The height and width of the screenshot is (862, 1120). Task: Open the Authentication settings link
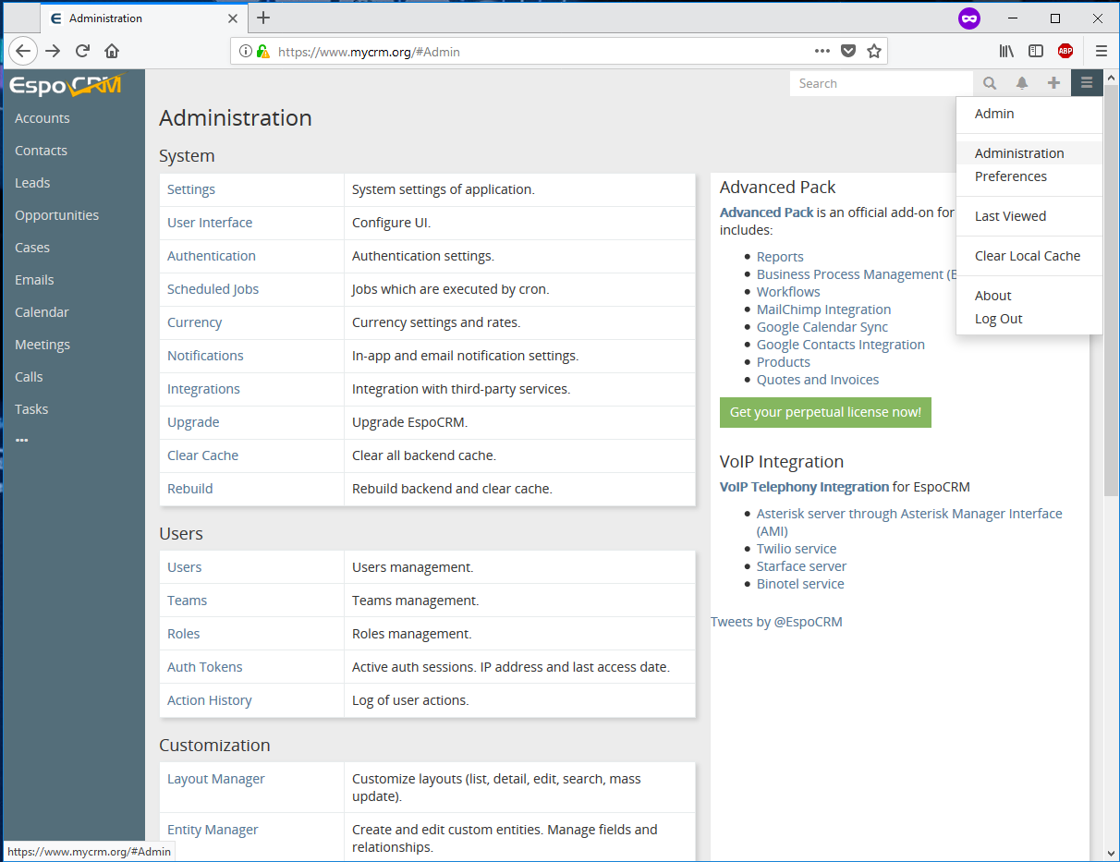212,256
